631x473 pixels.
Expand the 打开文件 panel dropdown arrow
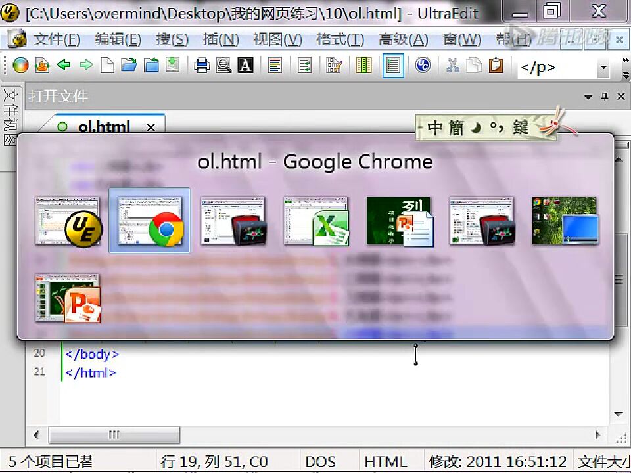[x=588, y=97]
